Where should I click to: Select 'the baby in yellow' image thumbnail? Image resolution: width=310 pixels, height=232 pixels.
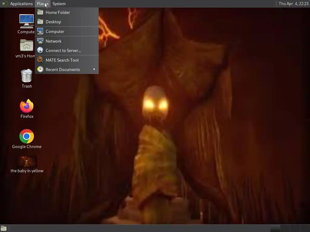click(27, 162)
